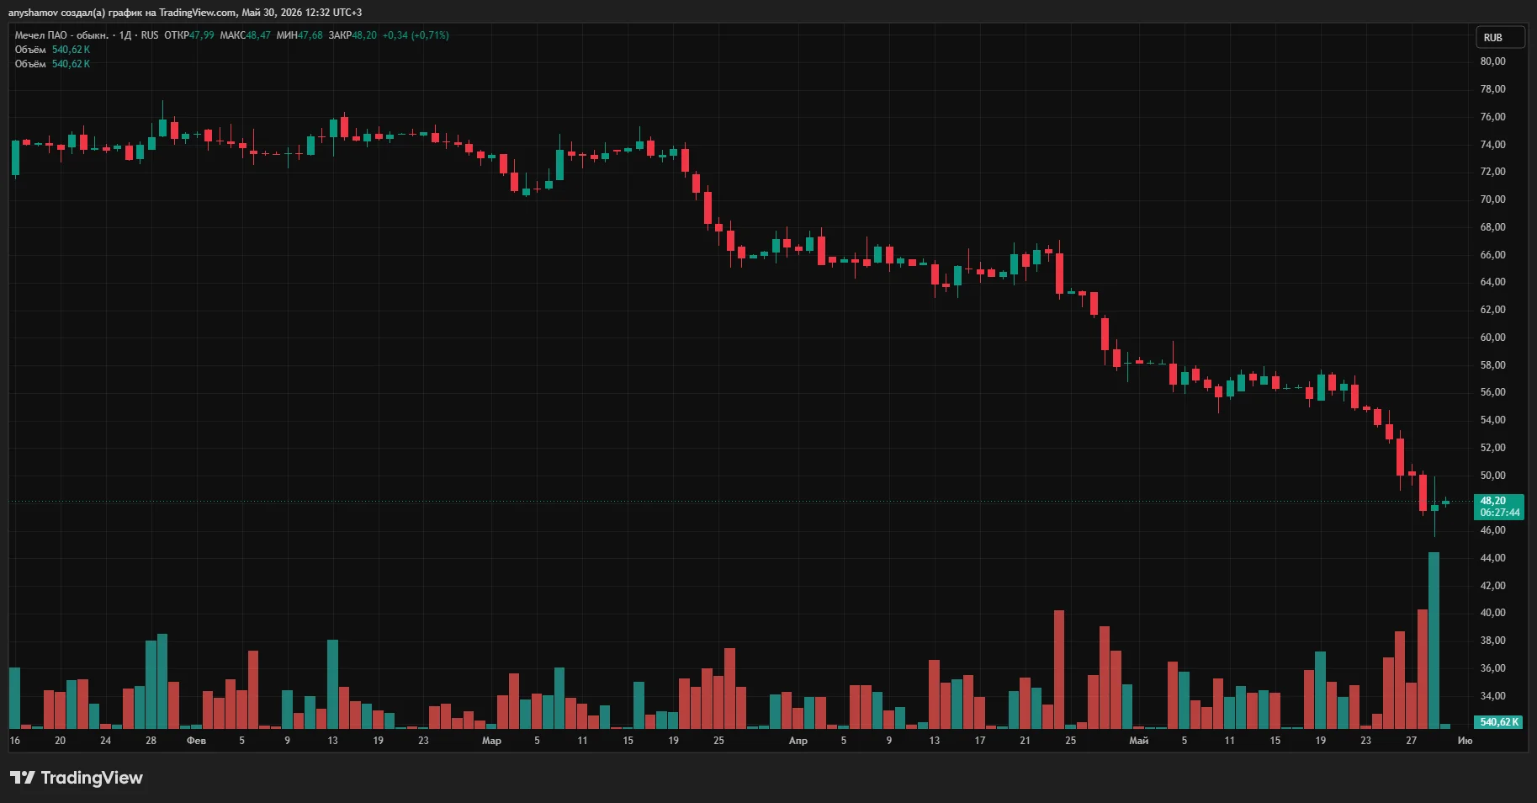Click the 540,62 K volume axis label
This screenshot has width=1537, height=803.
coord(1499,722)
